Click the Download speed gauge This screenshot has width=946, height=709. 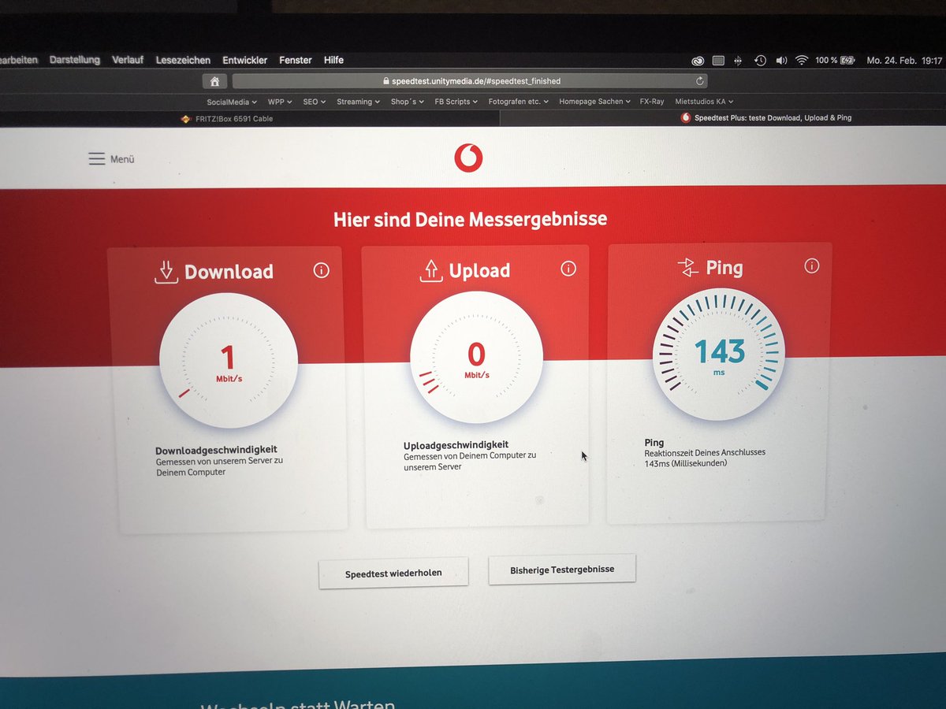pyautogui.click(x=229, y=362)
